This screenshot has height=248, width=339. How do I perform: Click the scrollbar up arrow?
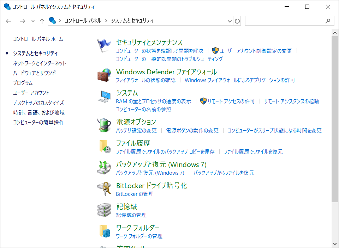(335, 33)
